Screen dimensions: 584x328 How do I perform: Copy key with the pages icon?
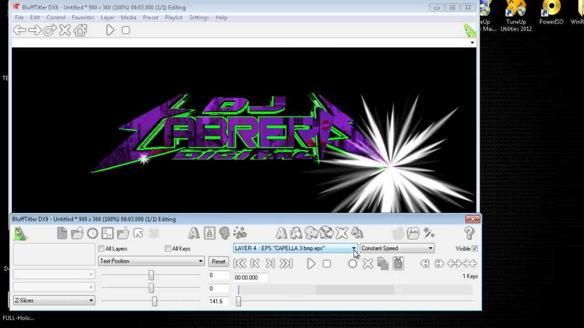pos(383,264)
